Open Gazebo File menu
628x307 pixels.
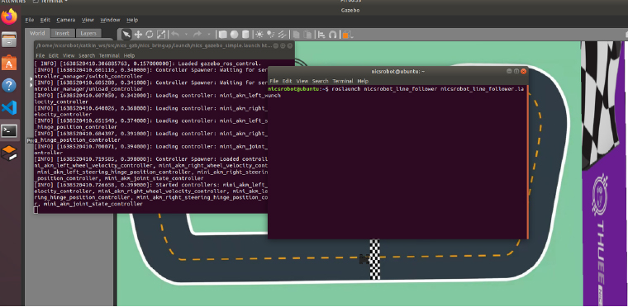point(29,20)
